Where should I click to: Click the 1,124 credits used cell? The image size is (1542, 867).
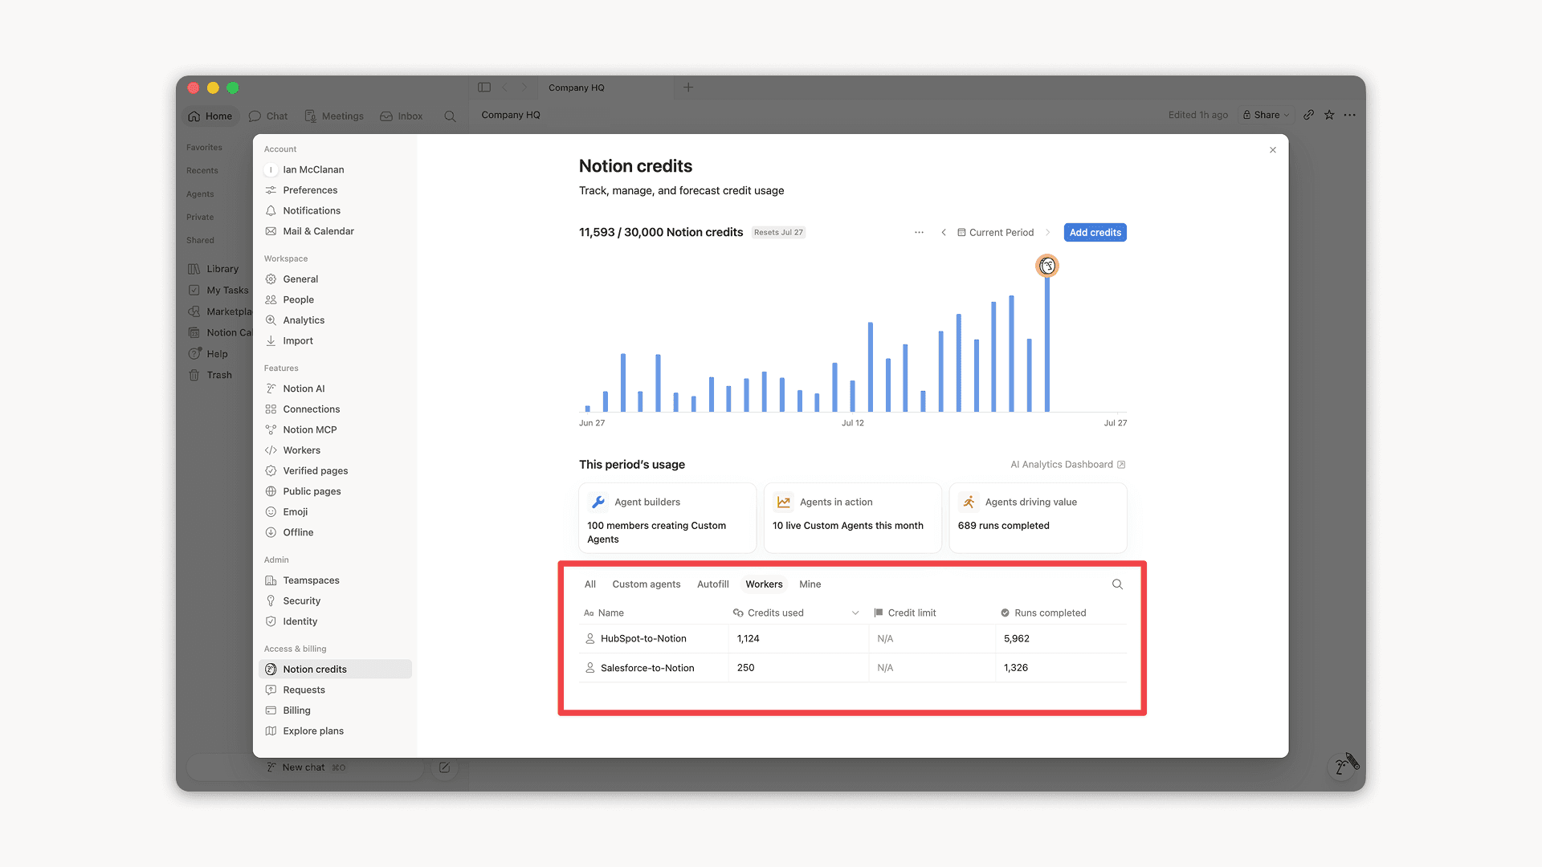798,639
